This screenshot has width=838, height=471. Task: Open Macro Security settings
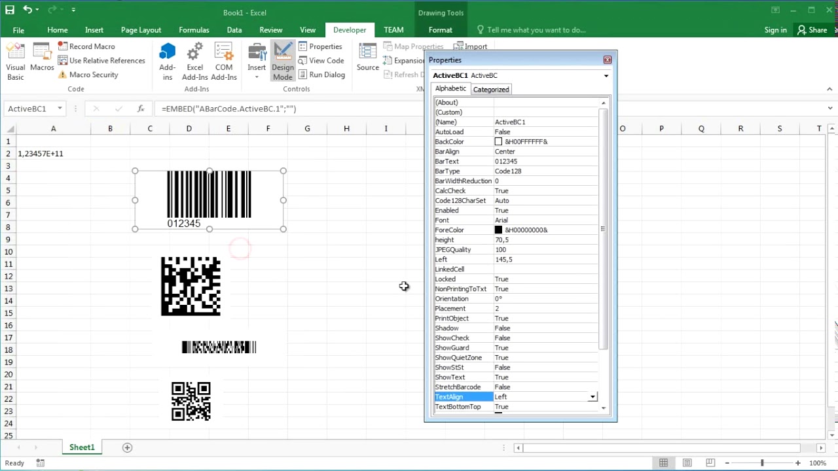[x=88, y=75]
